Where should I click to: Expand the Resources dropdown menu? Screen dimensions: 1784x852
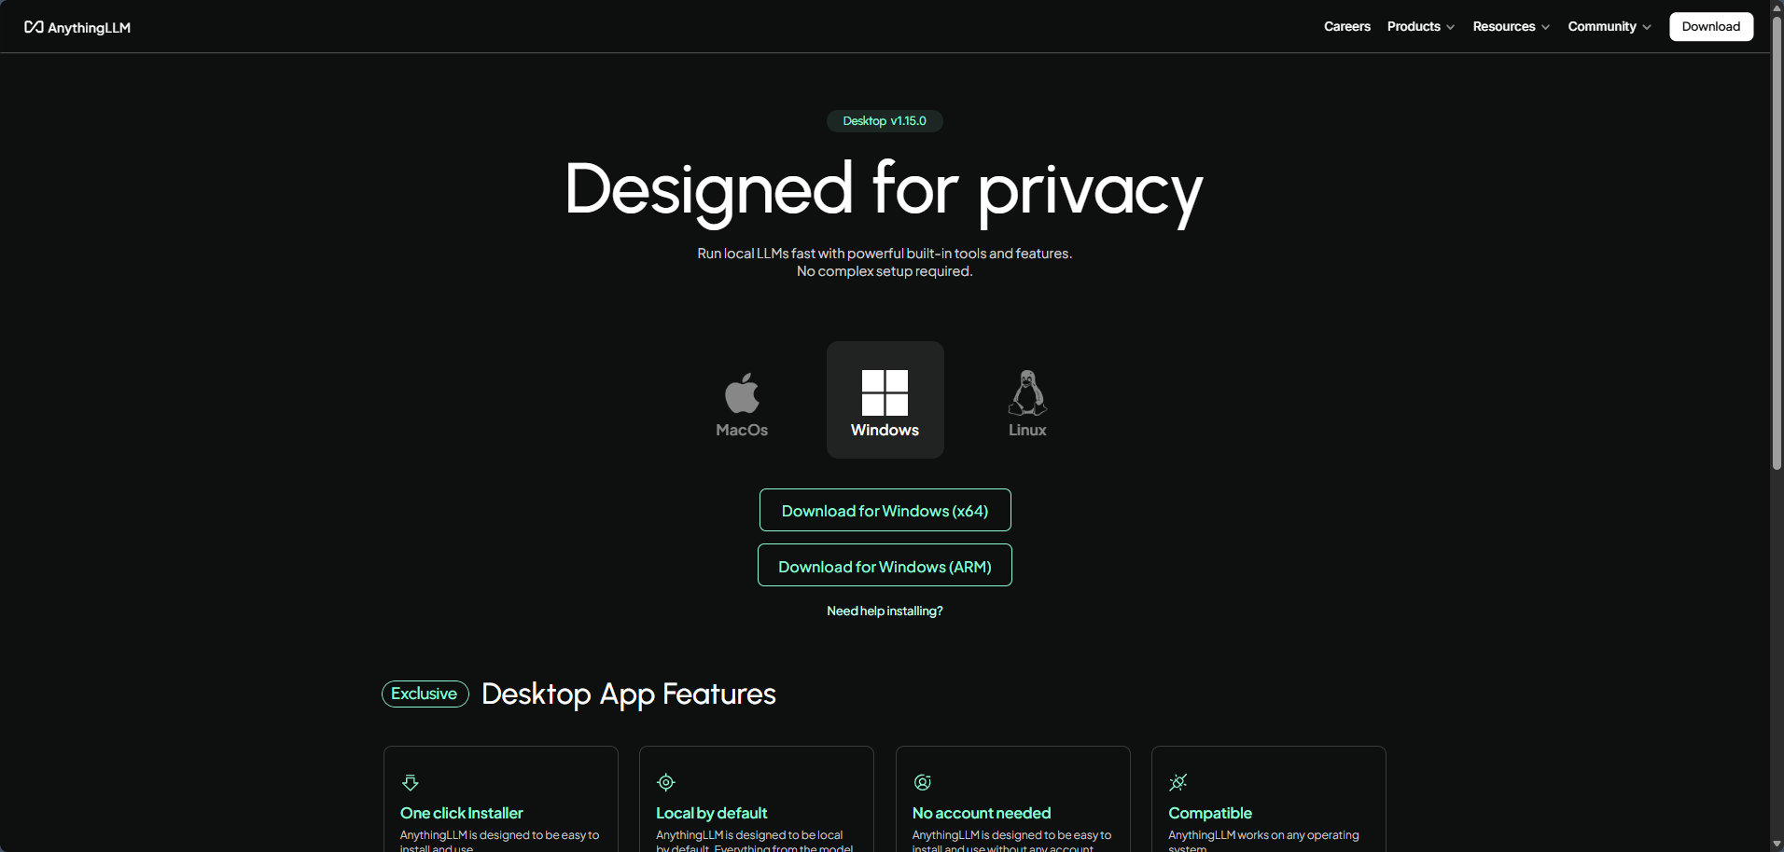1512,27
